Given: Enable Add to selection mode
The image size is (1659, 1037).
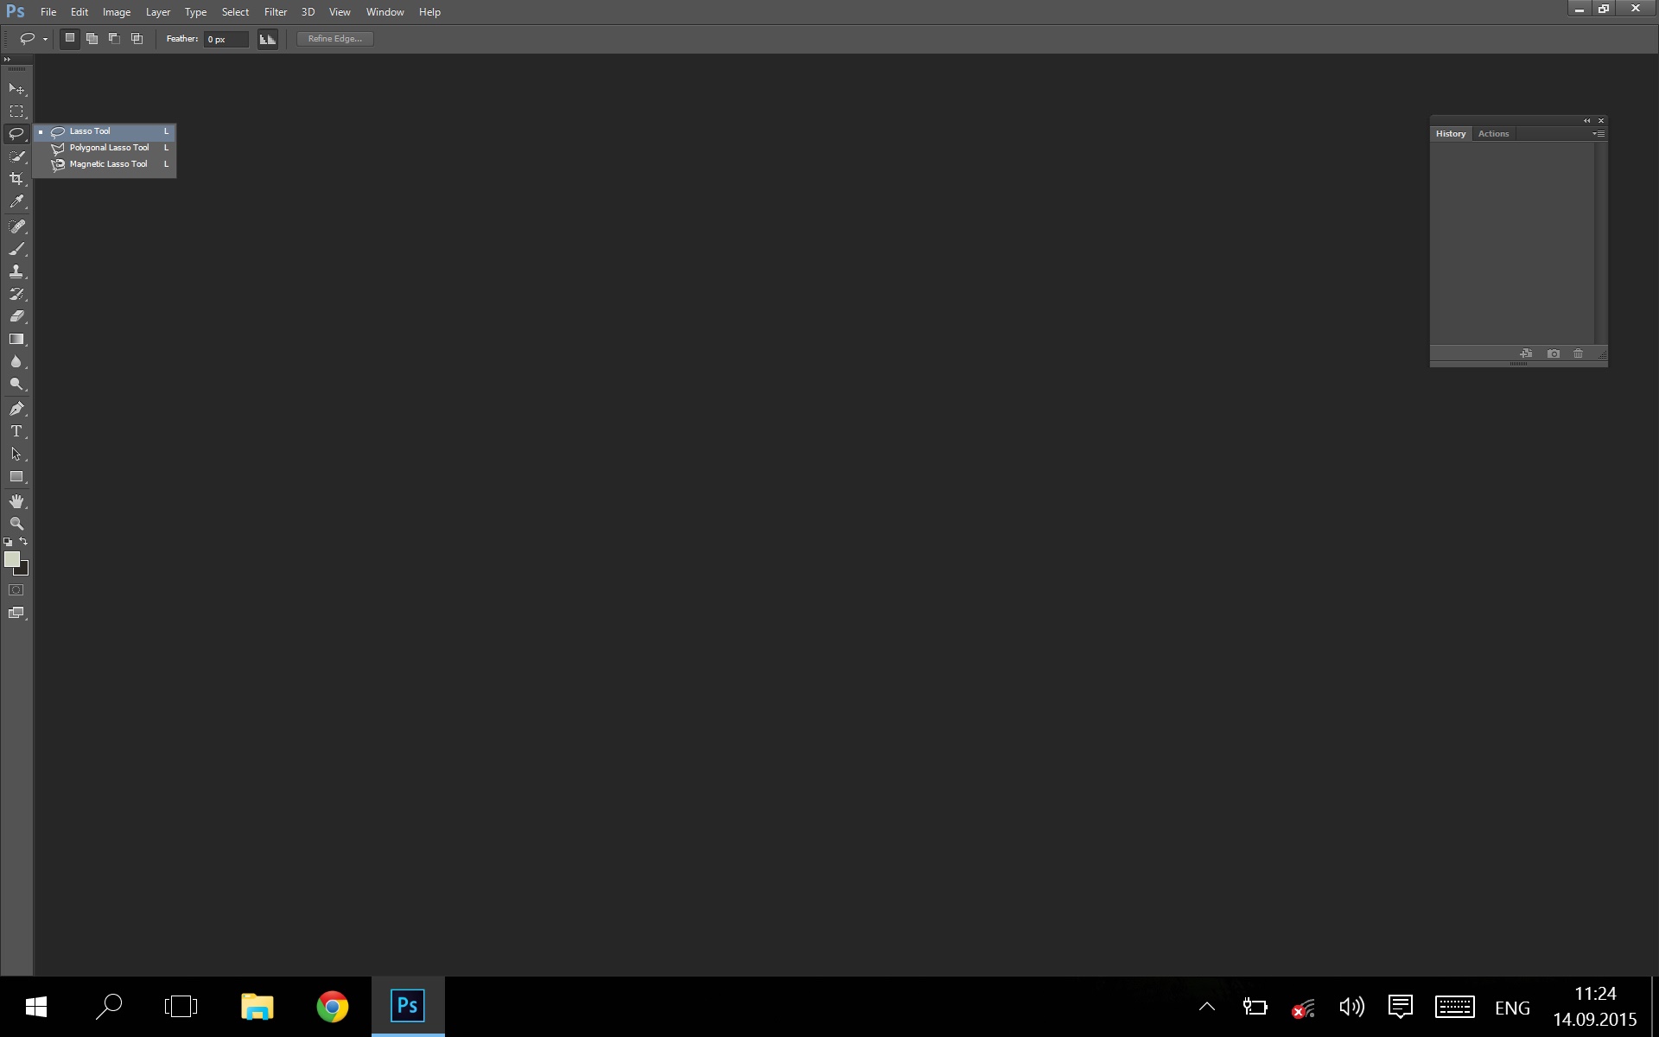Looking at the screenshot, I should 92,39.
